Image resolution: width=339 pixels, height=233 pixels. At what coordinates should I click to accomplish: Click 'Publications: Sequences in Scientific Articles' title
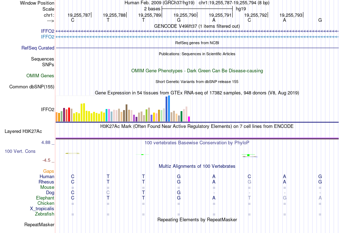click(197, 54)
